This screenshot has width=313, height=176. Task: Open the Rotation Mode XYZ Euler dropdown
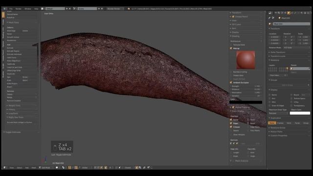(x=296, y=48)
